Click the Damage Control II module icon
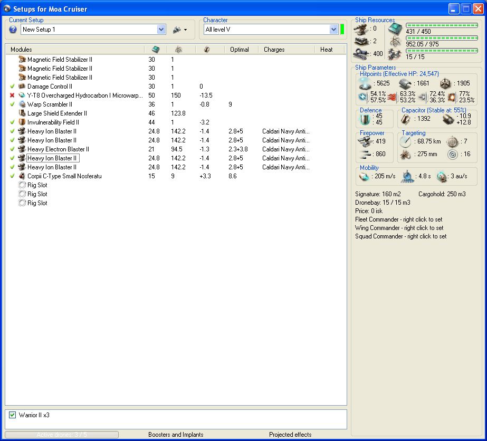Image resolution: width=487 pixels, height=441 pixels. [x=22, y=87]
